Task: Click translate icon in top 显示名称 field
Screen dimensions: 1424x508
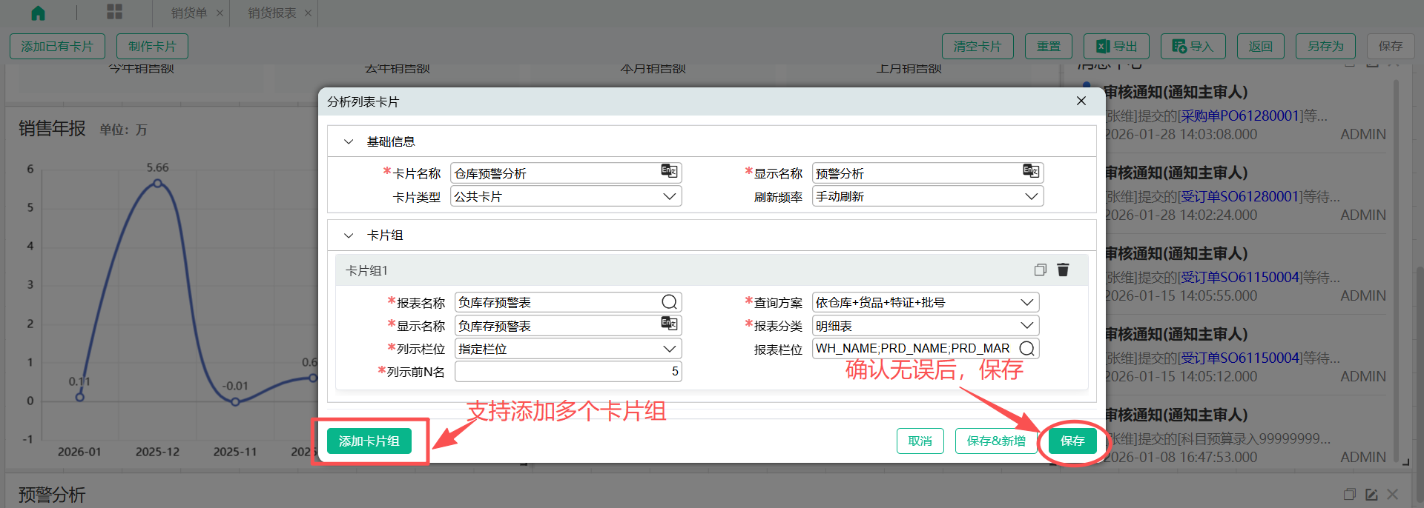Action: pos(1031,171)
